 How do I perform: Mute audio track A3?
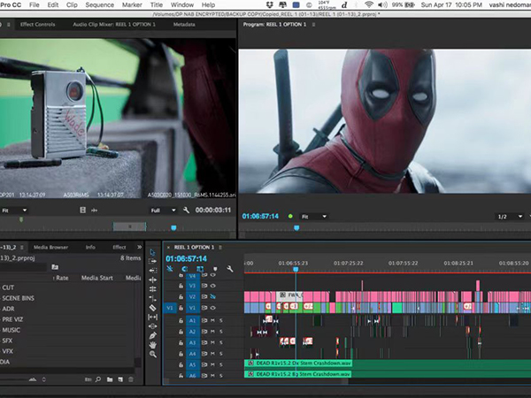tap(213, 342)
